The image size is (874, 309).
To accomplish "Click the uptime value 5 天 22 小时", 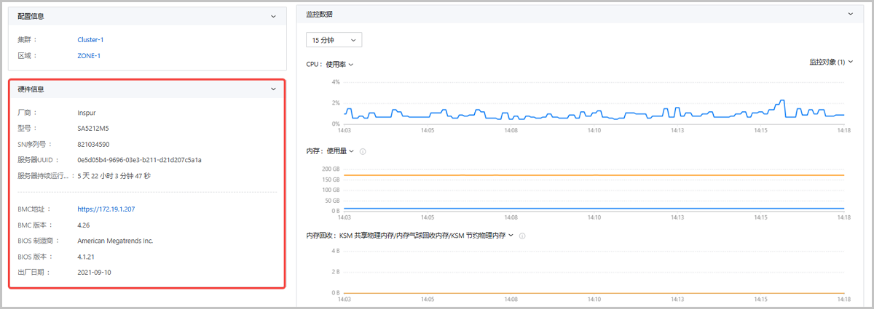I will (114, 175).
